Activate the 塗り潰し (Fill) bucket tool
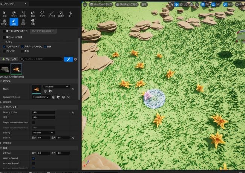Screen dimensions: 245x173 5,22
